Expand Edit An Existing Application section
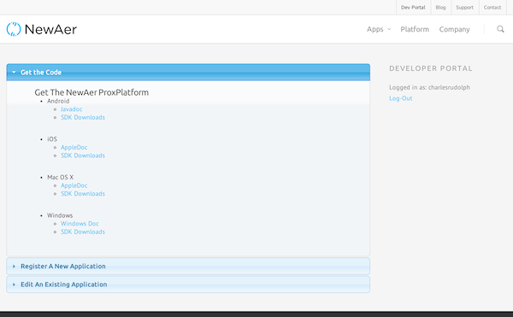Viewport: 513px width, 317px height. click(x=188, y=285)
